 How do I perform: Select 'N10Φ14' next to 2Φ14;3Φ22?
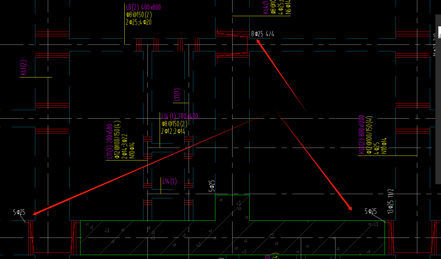[132, 150]
